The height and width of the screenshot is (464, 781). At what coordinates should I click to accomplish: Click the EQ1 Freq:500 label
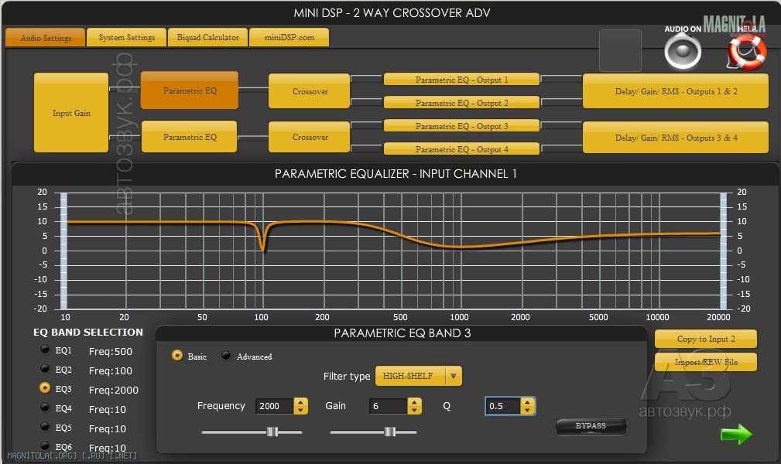[x=111, y=352]
